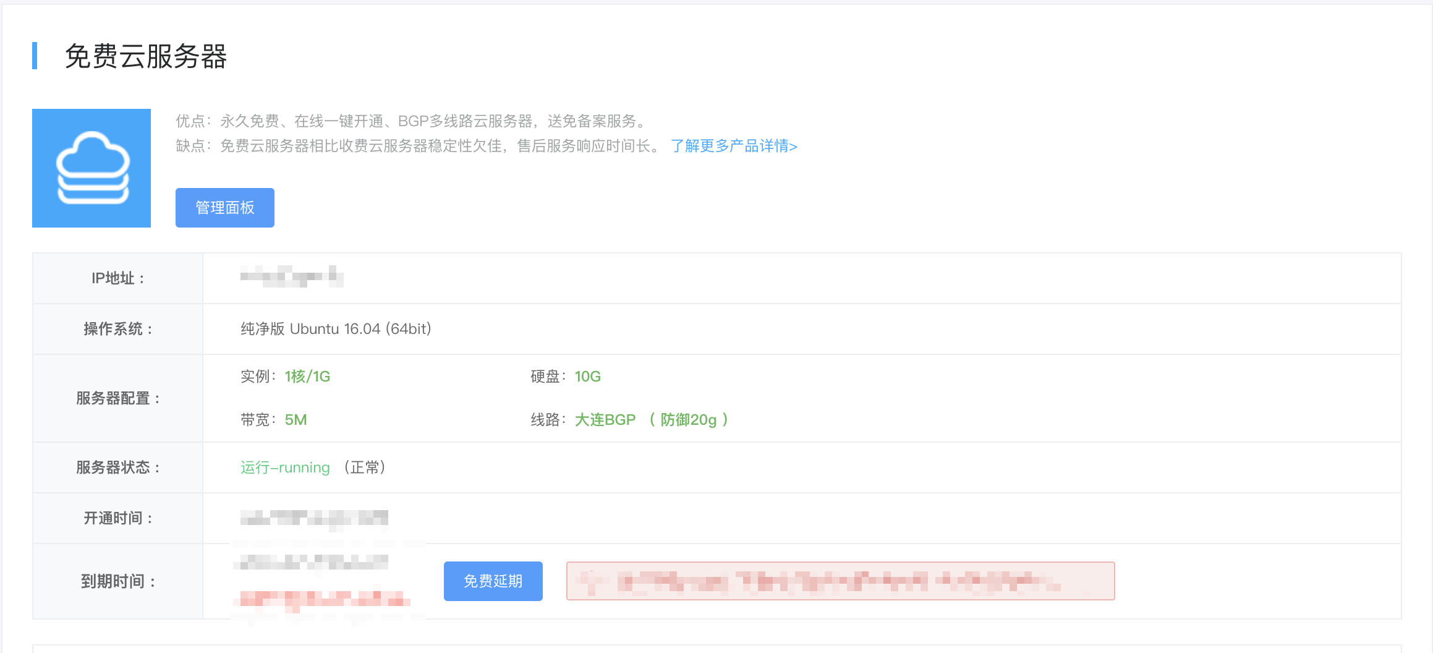Click the cloud server logo icon
This screenshot has height=653, width=1433.
tap(91, 168)
